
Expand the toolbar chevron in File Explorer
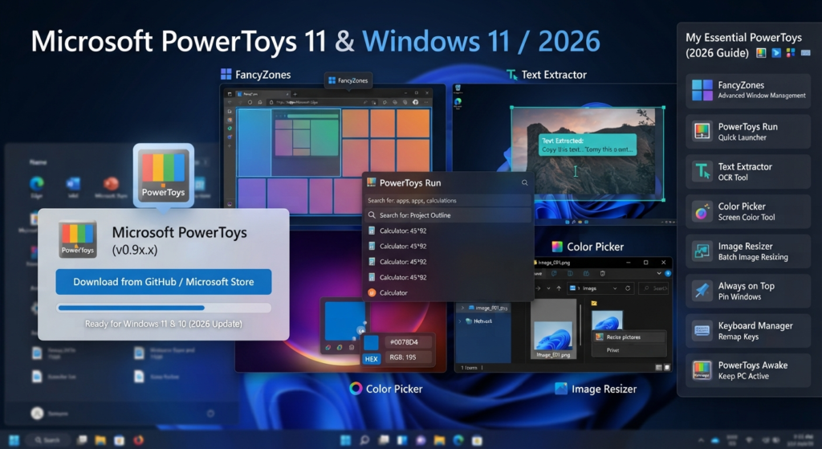[659, 273]
